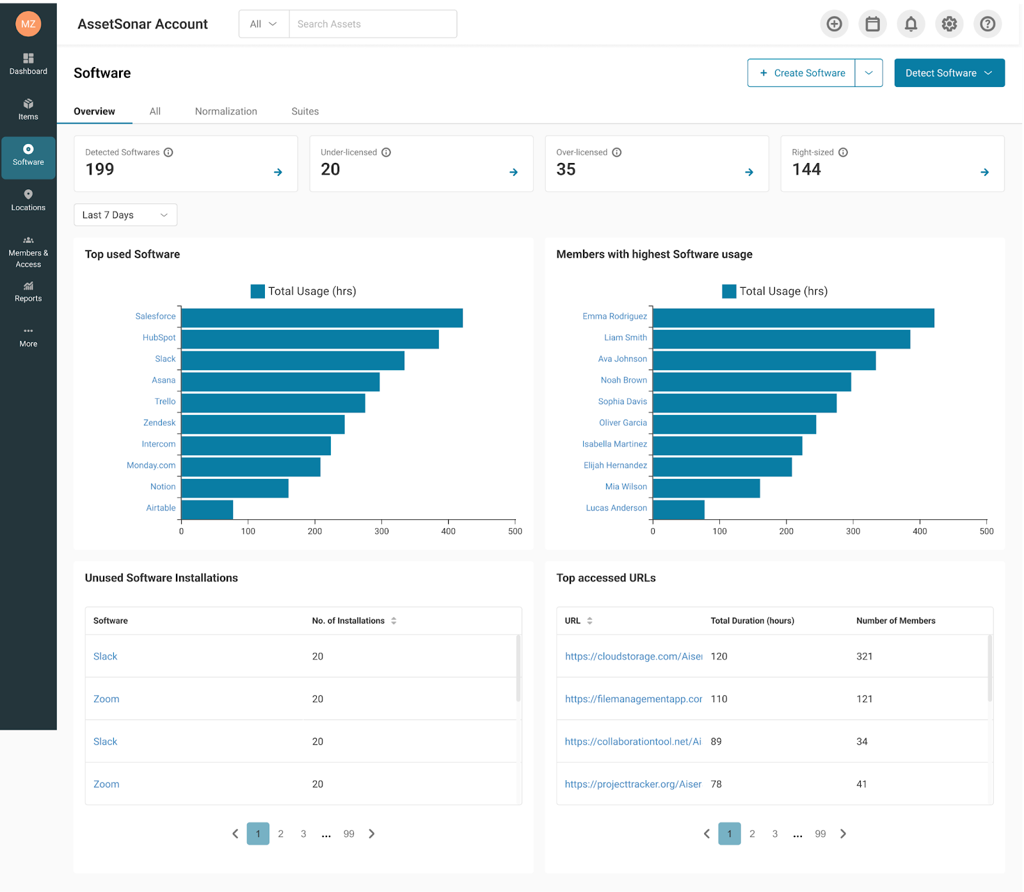The height and width of the screenshot is (892, 1024).
Task: Click the Detect Software button
Action: 948,73
